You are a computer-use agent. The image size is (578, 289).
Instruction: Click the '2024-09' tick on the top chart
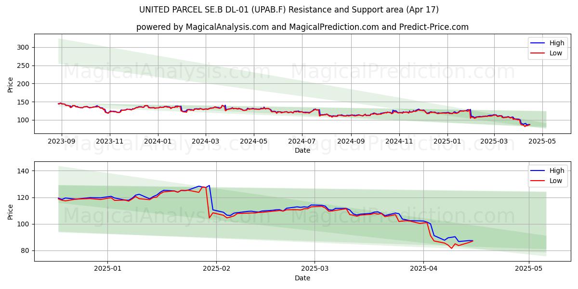351,142
